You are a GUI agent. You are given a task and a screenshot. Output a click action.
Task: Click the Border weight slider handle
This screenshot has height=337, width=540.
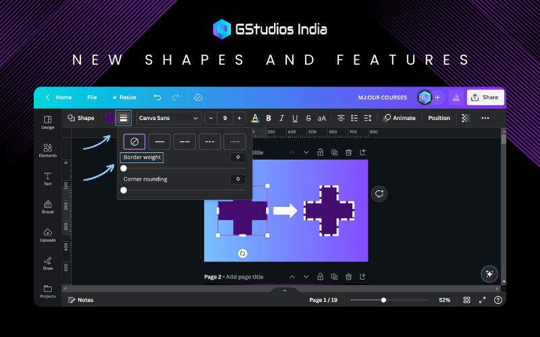click(x=124, y=168)
